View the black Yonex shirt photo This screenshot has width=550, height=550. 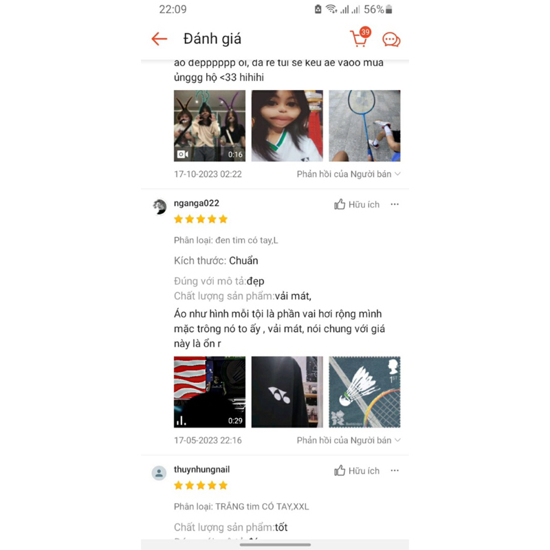tap(287, 392)
